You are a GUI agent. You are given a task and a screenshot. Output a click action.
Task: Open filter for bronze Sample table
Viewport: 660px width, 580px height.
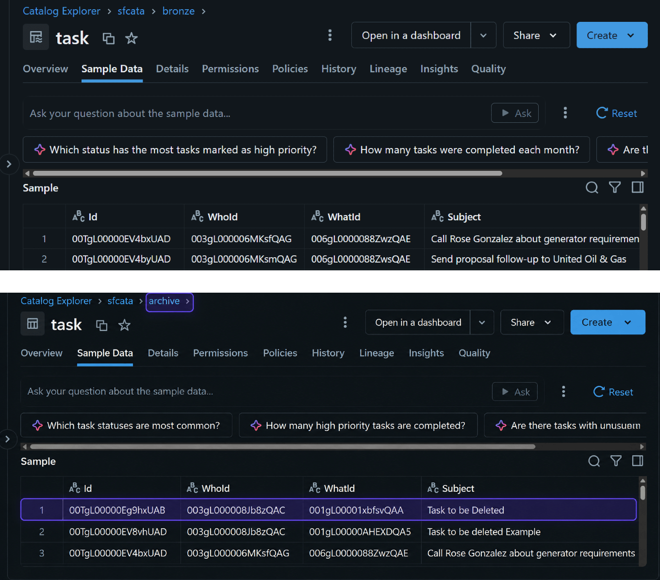[615, 187]
